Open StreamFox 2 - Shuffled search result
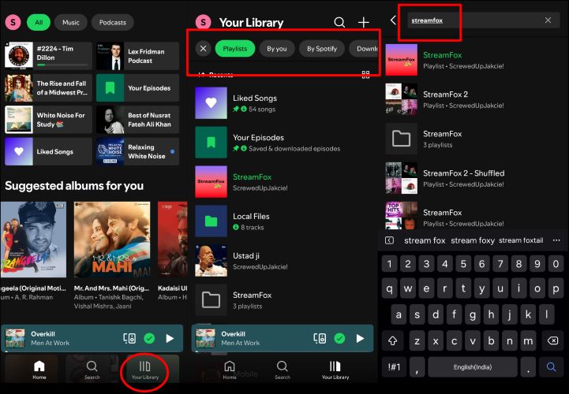Viewport: 569px width, 394px height. [474, 178]
